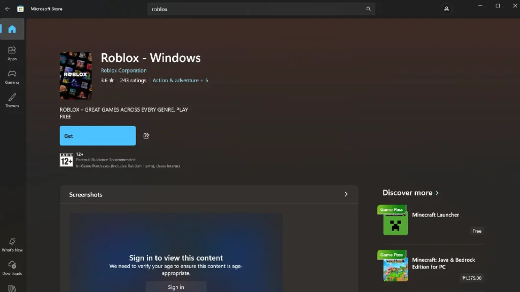Open the Home section in sidebar
Screen dimensions: 520x292
pyautogui.click(x=12, y=29)
